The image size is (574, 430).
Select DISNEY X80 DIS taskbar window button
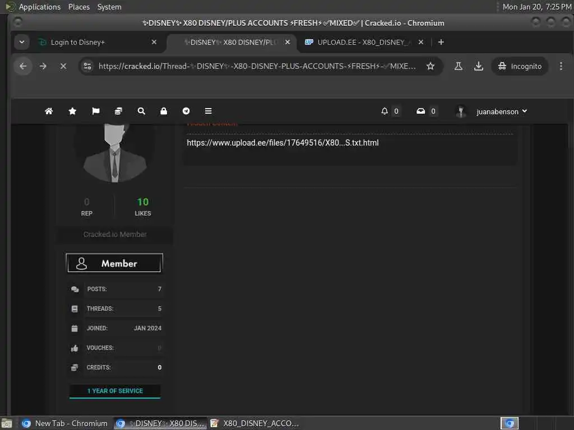pos(160,423)
